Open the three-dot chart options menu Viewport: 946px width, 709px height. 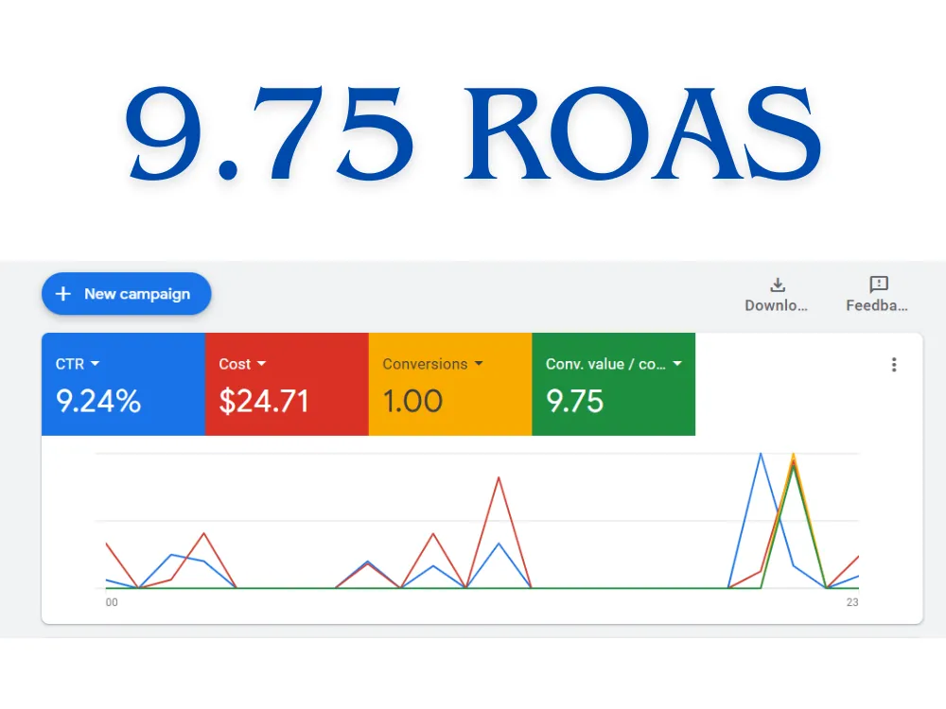click(894, 364)
